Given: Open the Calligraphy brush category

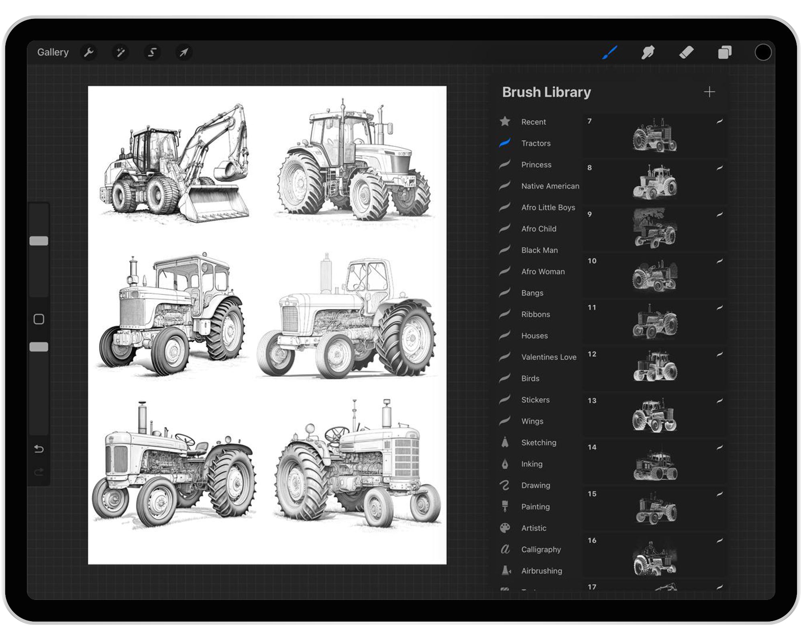Looking at the screenshot, I should 541,549.
